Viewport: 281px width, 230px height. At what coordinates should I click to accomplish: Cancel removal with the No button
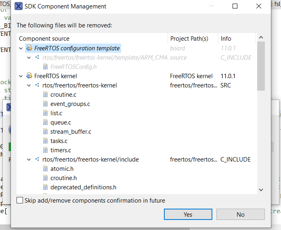[x=241, y=215]
